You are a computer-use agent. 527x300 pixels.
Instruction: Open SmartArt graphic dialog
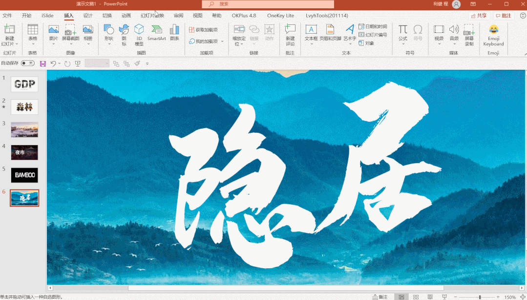(157, 33)
